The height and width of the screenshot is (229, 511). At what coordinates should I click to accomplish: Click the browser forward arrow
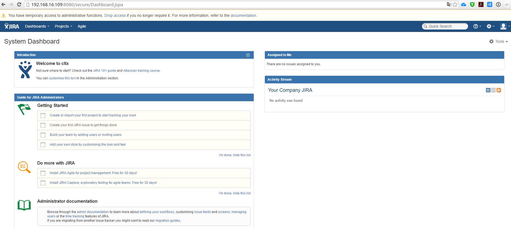point(11,5)
